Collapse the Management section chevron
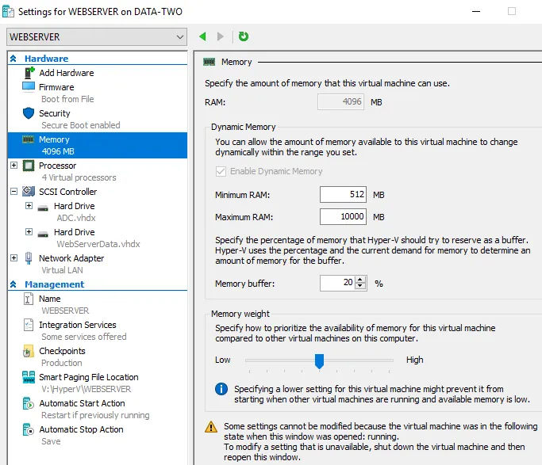This screenshot has width=542, height=465. 13,284
